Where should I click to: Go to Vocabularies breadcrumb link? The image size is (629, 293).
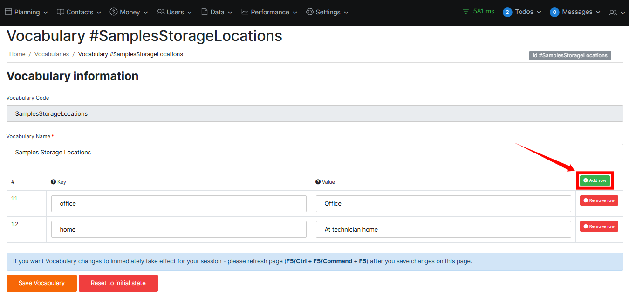[x=52, y=54]
